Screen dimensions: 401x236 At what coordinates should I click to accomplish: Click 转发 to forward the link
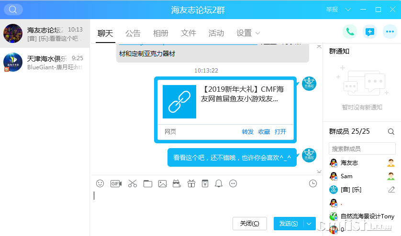(x=247, y=131)
